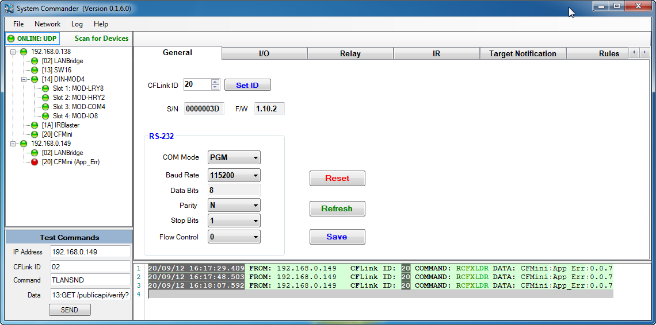The image size is (656, 325).
Task: Click the green icon next to IRBlaster
Action: [x=35, y=125]
